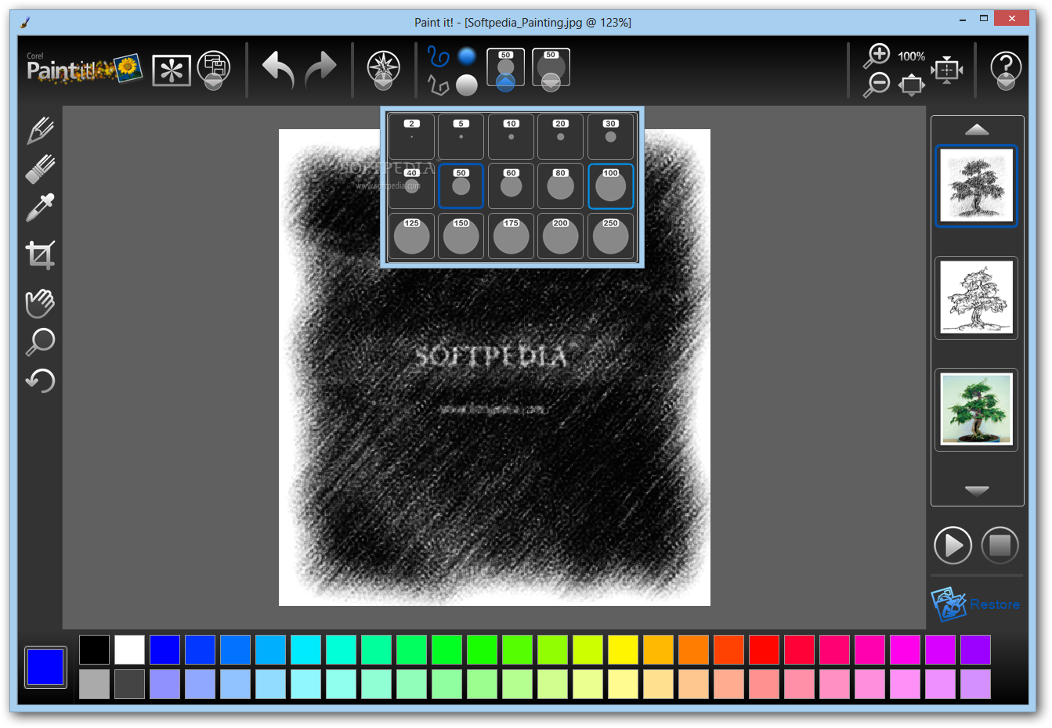Open the help question mark menu
Viewport: 1052px width, 728px height.
[x=1006, y=70]
